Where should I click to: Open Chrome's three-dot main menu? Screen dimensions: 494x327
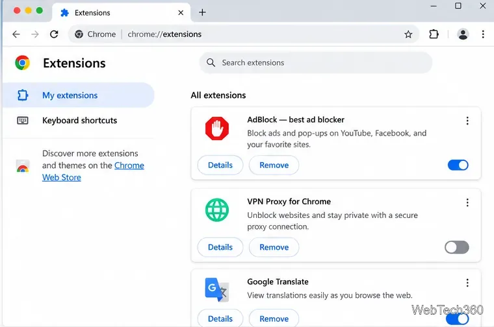pyautogui.click(x=483, y=34)
